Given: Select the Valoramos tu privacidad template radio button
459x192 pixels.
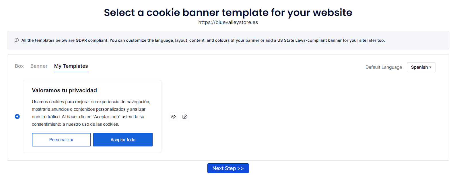Looking at the screenshot, I should (x=17, y=117).
